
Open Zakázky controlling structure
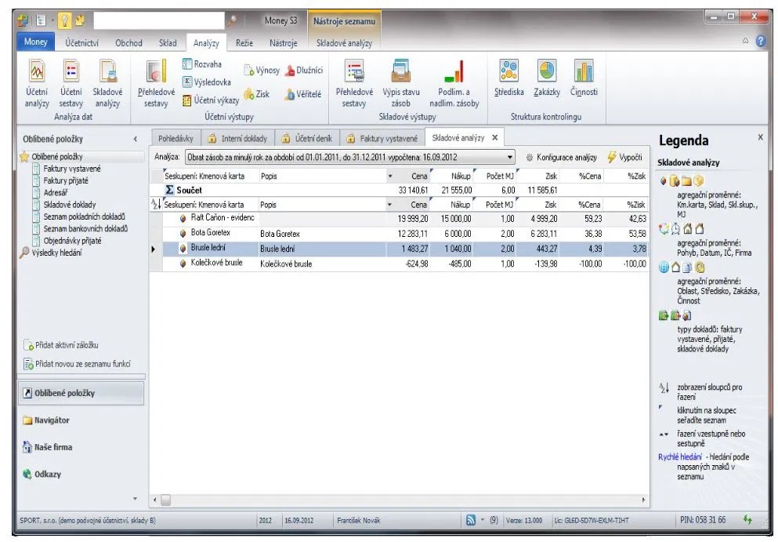[547, 78]
